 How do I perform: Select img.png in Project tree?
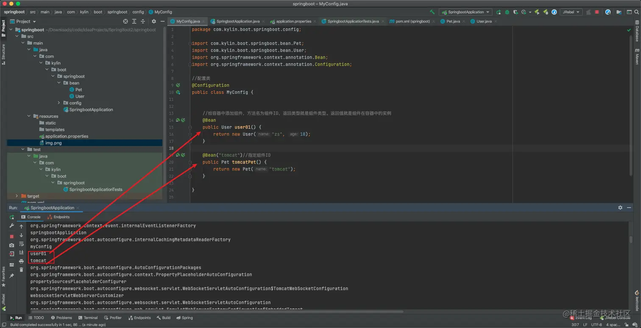(x=53, y=143)
